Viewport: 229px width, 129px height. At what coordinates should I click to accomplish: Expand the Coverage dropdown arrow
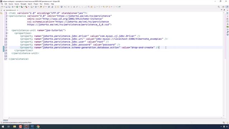(24, 7)
